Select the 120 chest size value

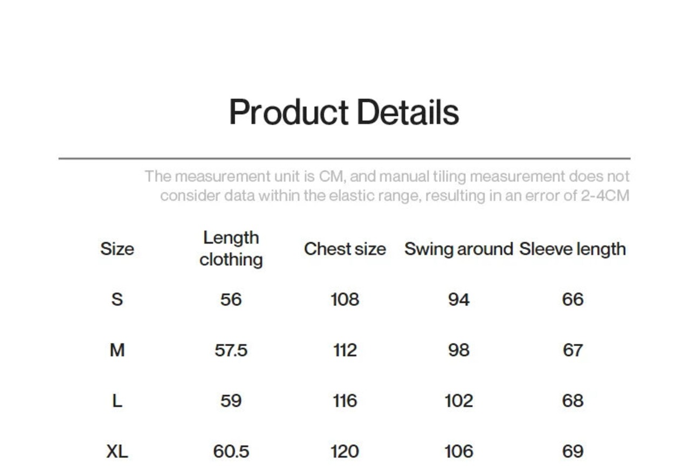pyautogui.click(x=344, y=451)
